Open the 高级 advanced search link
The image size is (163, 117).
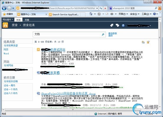pyautogui.click(x=111, y=36)
